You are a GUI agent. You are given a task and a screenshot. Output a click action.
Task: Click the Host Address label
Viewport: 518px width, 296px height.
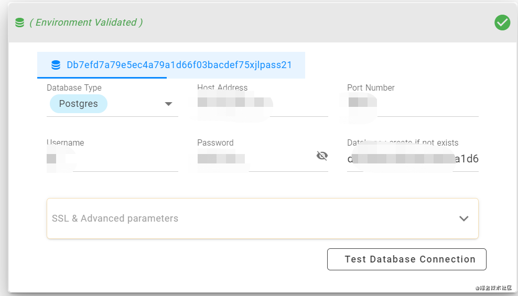(222, 87)
